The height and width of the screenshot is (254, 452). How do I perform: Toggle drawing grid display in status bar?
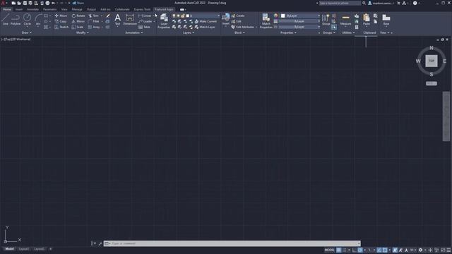pyautogui.click(x=339, y=250)
